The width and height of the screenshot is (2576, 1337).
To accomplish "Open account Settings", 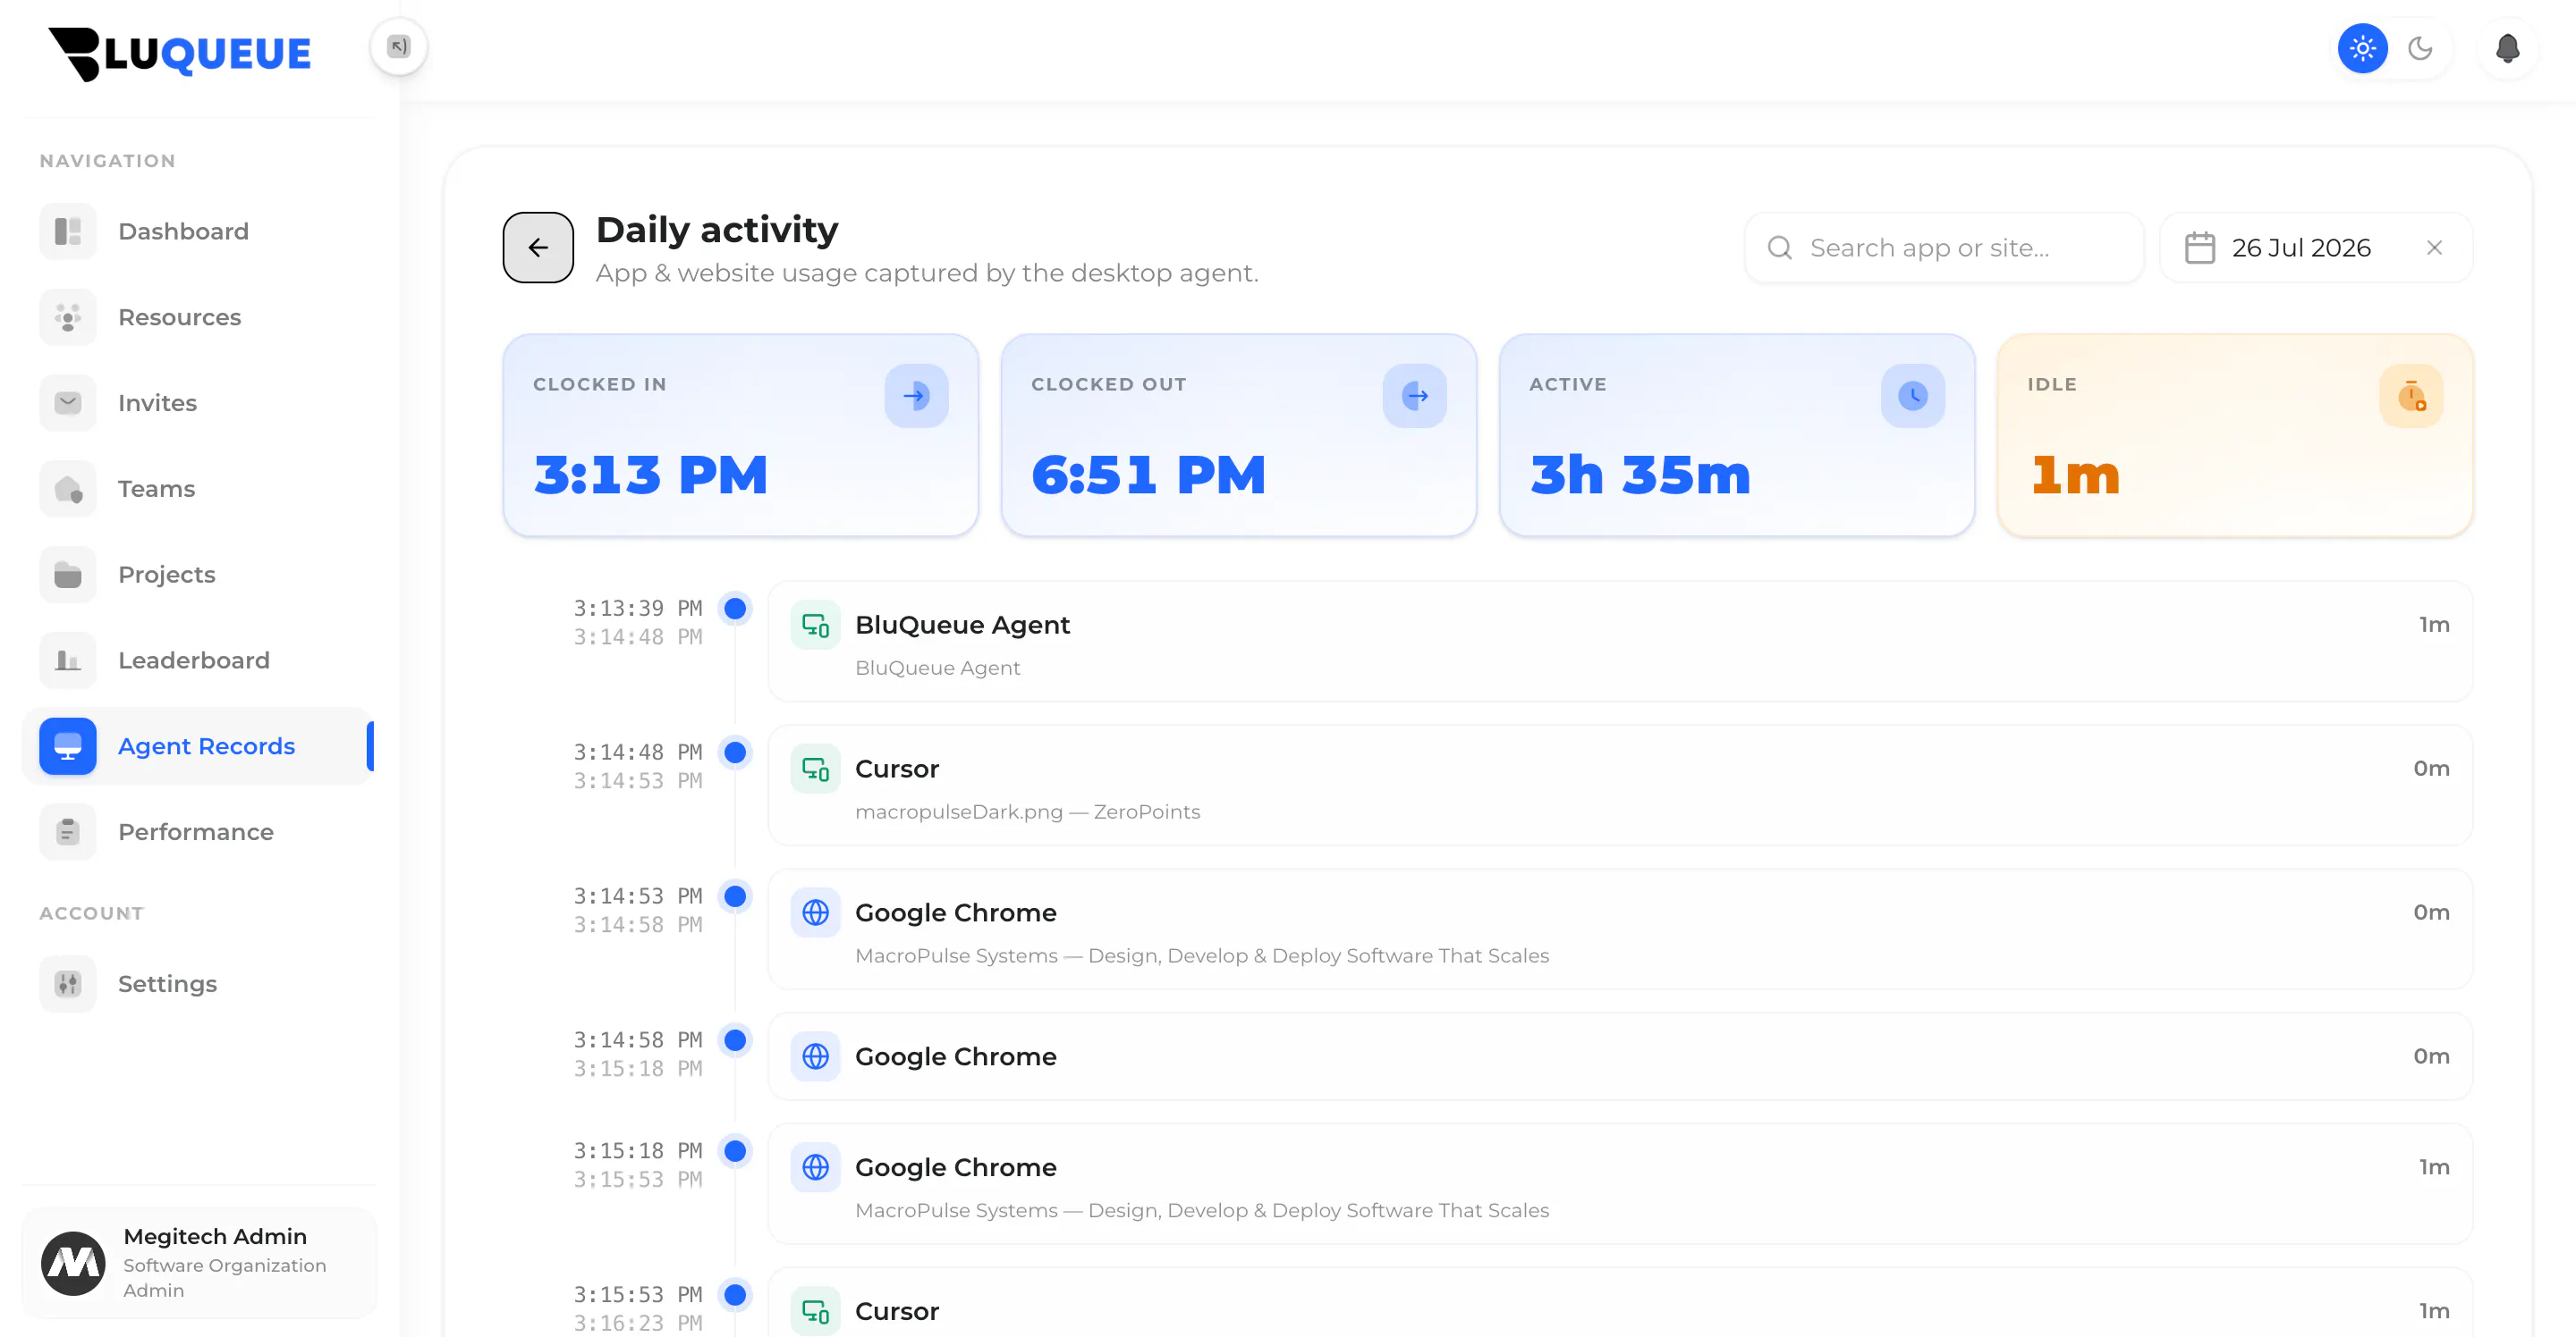I will (198, 984).
